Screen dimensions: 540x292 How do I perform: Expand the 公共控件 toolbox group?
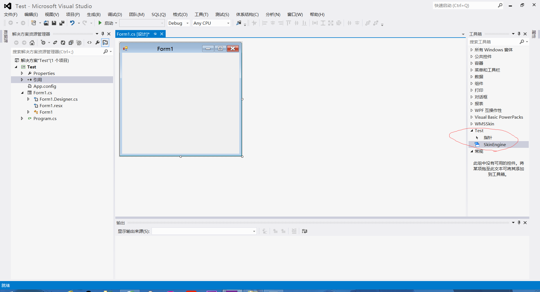tap(472, 56)
